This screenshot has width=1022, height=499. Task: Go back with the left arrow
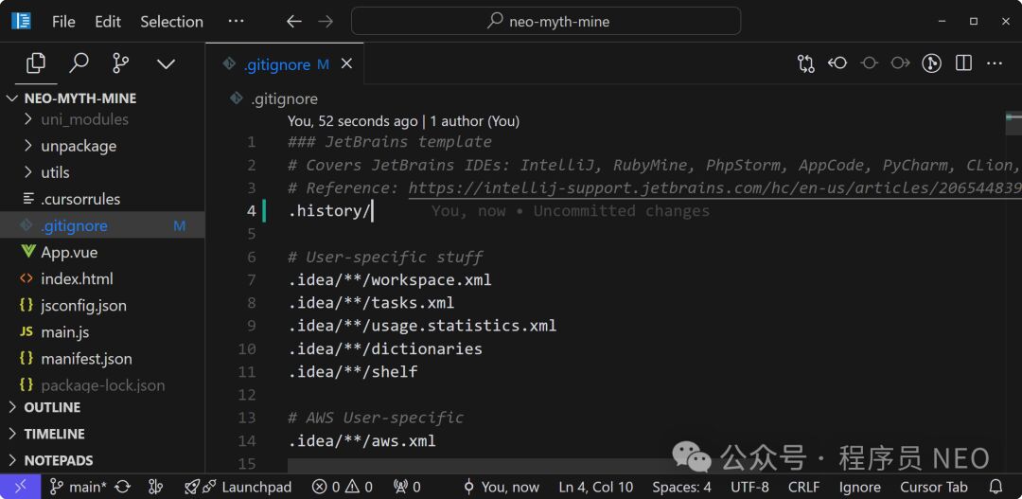(x=294, y=21)
